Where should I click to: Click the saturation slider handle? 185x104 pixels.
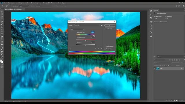[x=86, y=40]
